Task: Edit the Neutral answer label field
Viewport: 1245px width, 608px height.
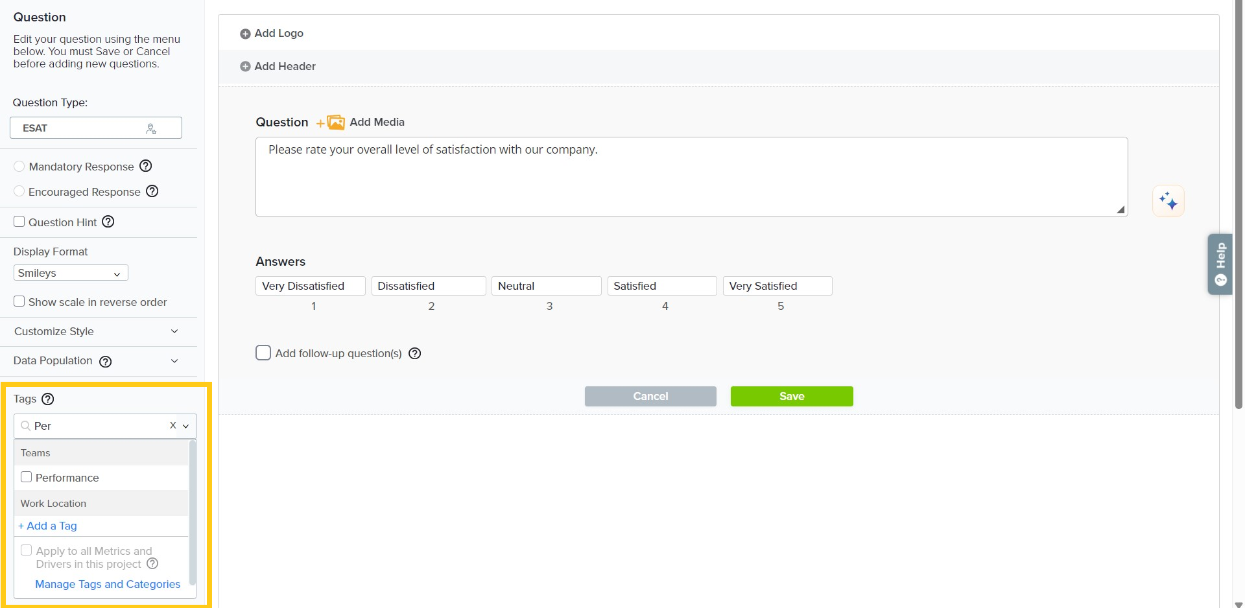Action: coord(546,286)
